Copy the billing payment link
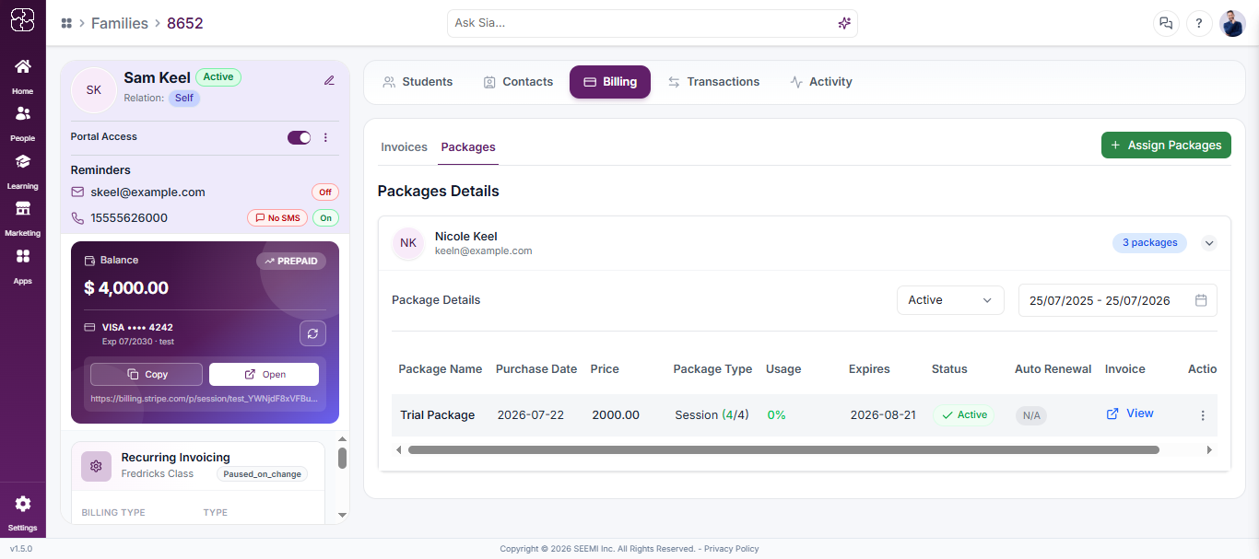The height and width of the screenshot is (559, 1259). pos(147,374)
